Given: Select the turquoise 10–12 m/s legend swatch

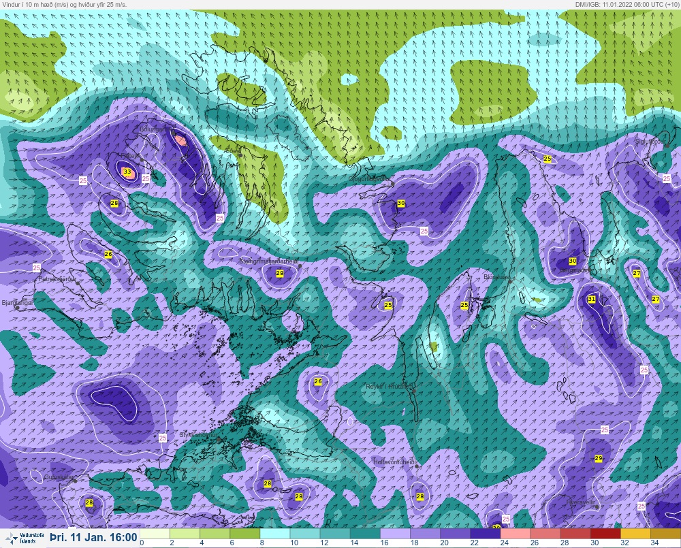Looking at the screenshot, I should [x=305, y=533].
